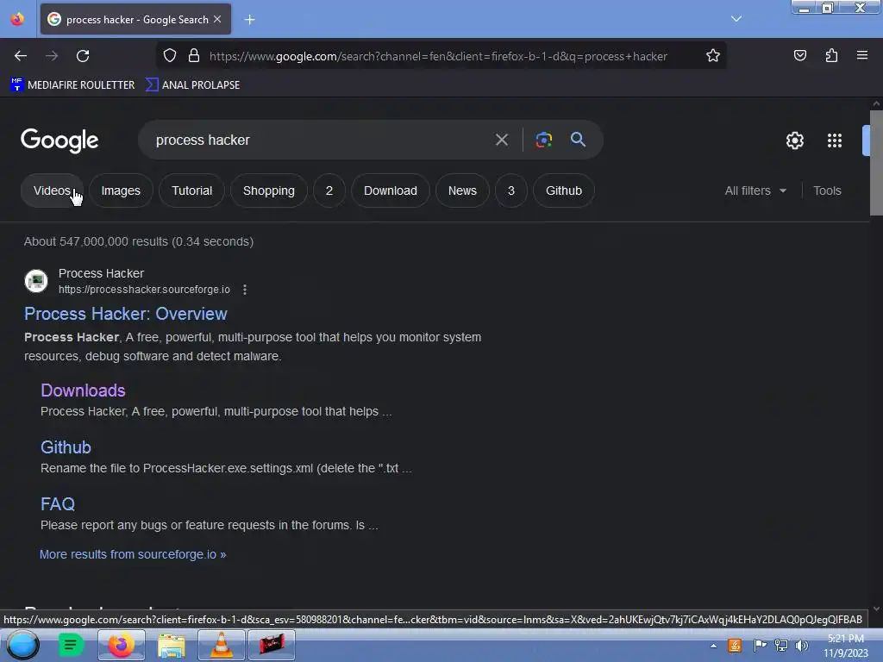The image size is (883, 662).
Task: Open the Action Center flag icon
Action: 760,646
